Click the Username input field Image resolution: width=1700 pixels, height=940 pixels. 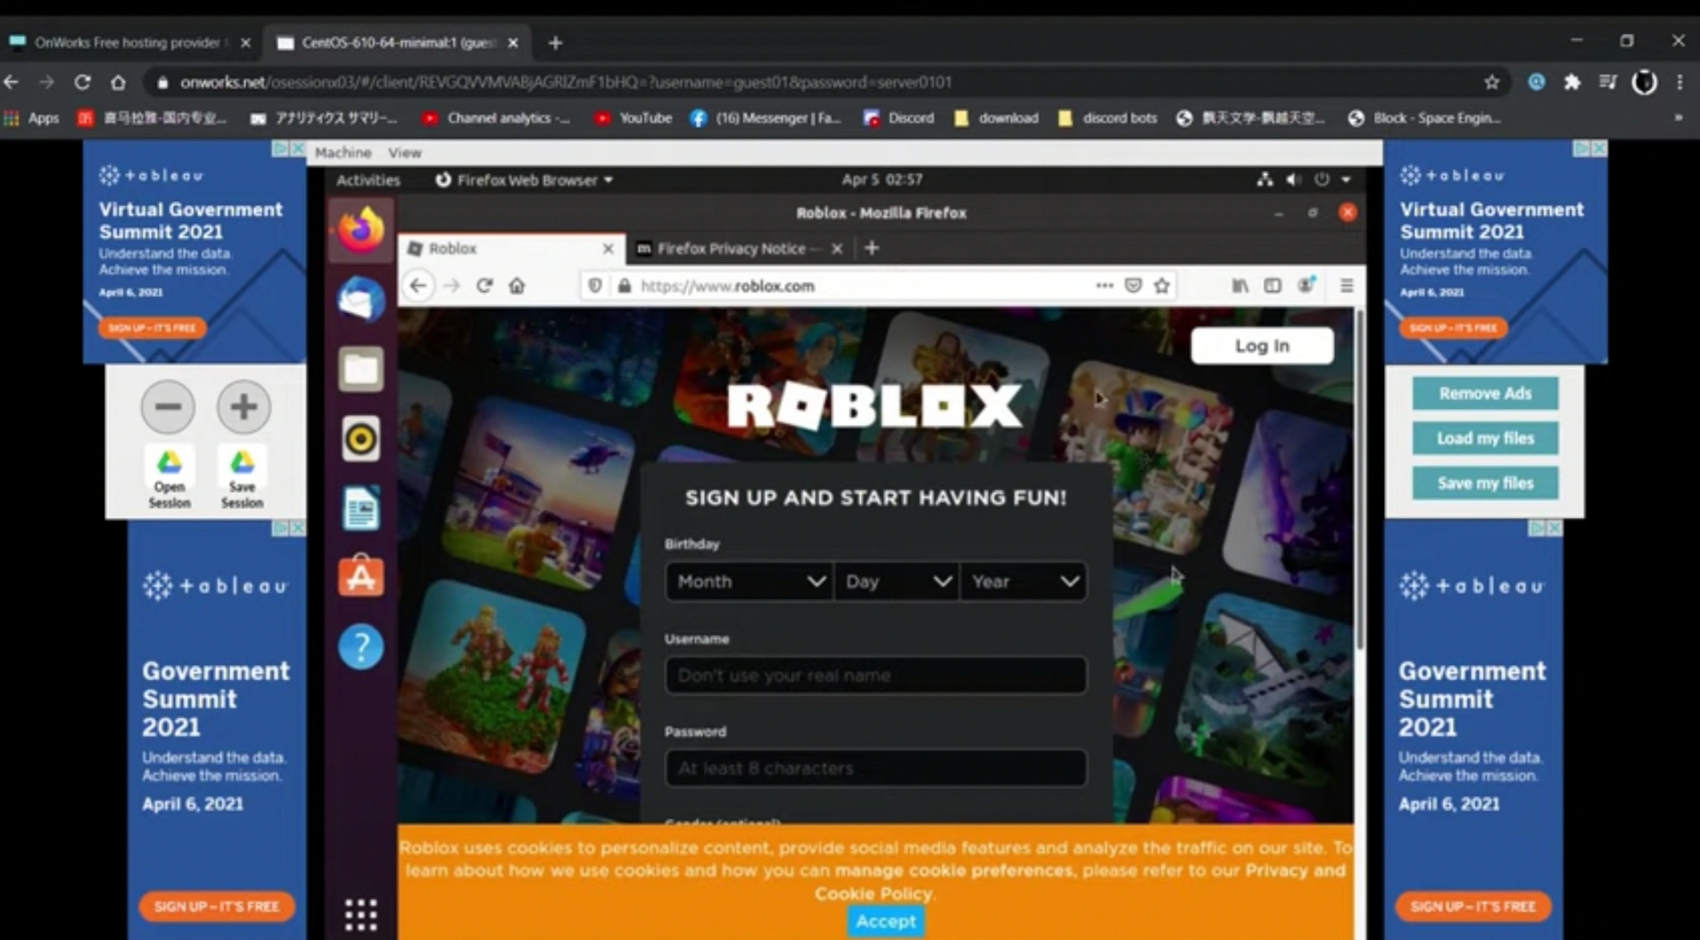pos(875,676)
